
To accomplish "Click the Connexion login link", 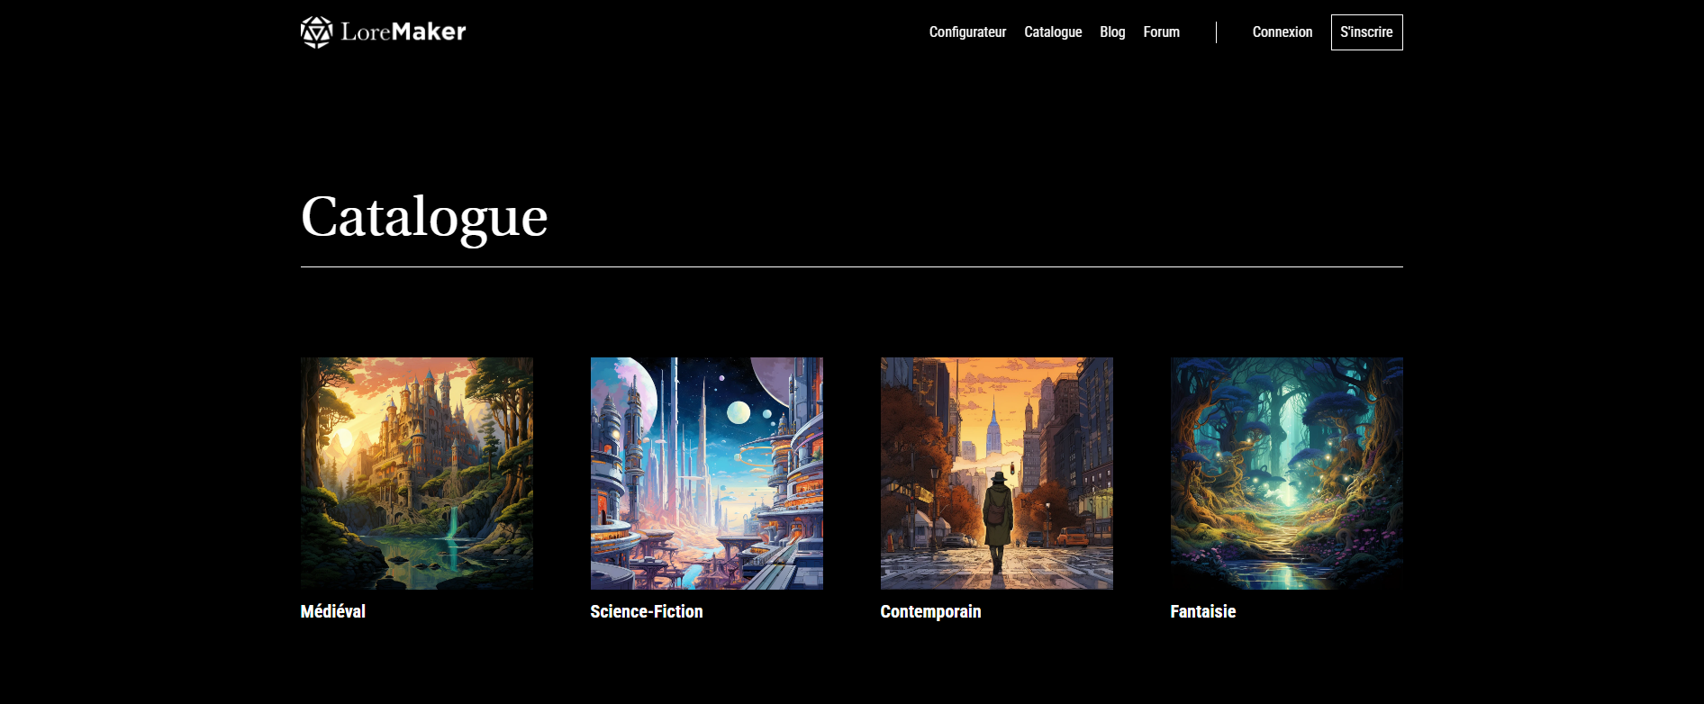I will 1282,32.
